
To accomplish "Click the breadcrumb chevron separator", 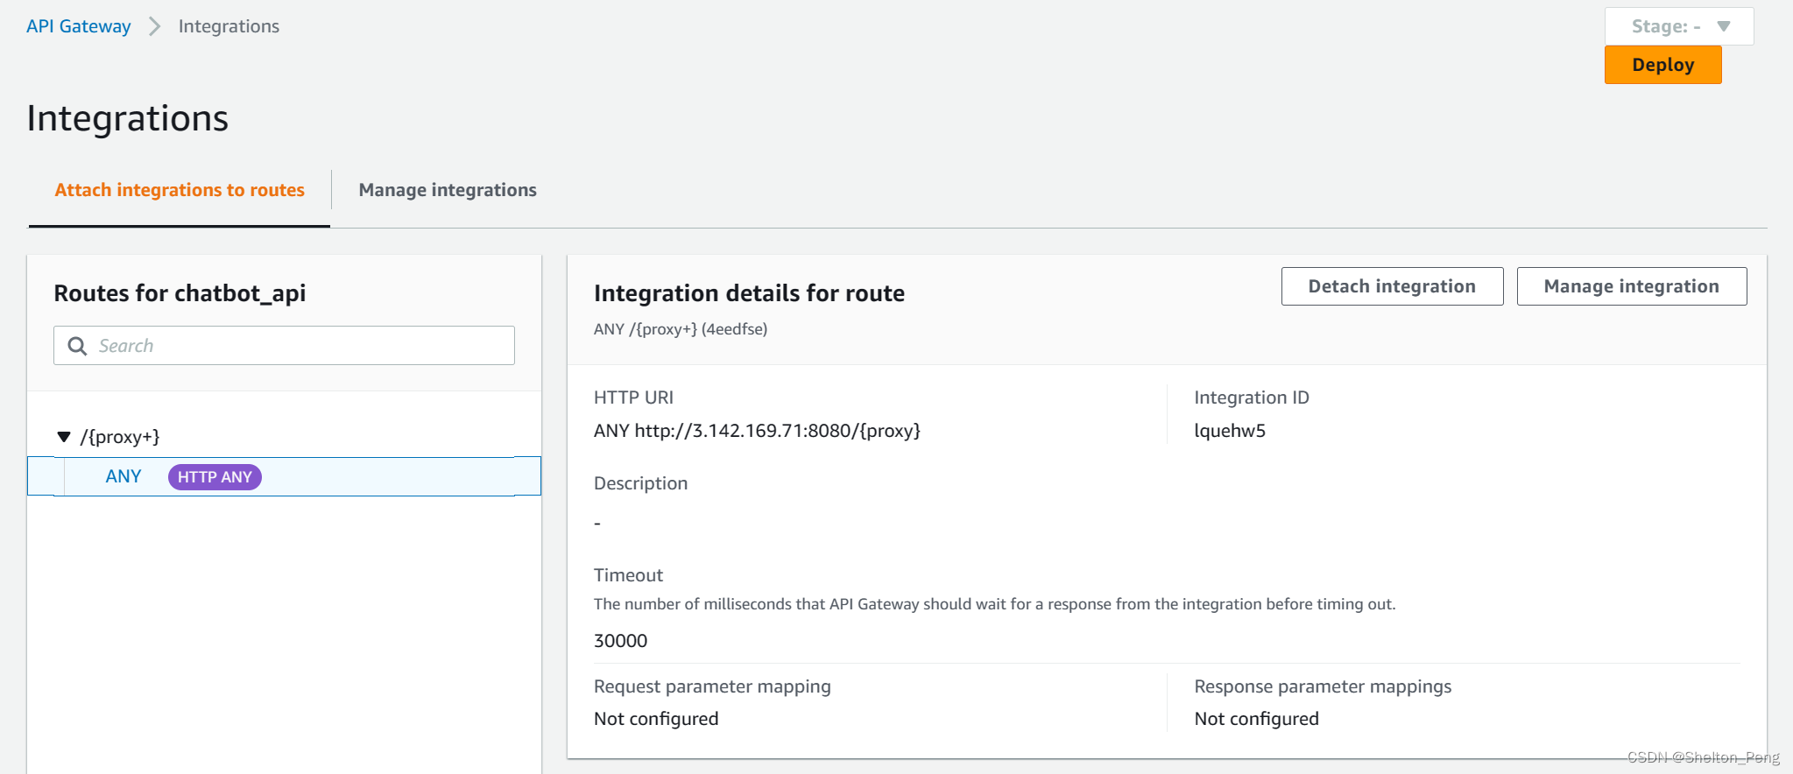I will [x=155, y=26].
